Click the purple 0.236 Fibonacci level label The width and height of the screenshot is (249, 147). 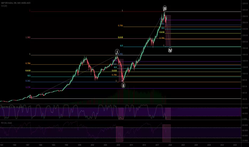28,87
